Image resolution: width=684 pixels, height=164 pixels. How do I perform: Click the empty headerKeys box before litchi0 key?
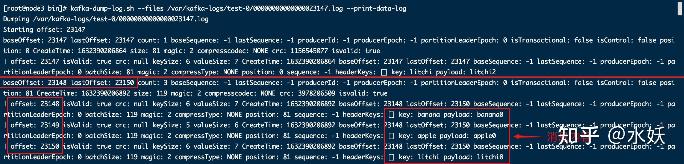[391, 157]
